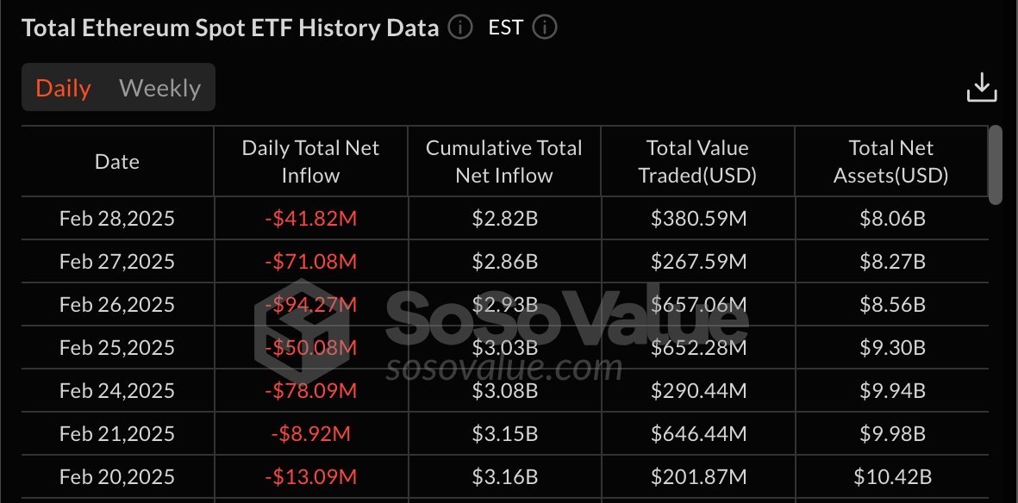Switch to the Weekly view
This screenshot has height=503, width=1018.
click(x=159, y=87)
